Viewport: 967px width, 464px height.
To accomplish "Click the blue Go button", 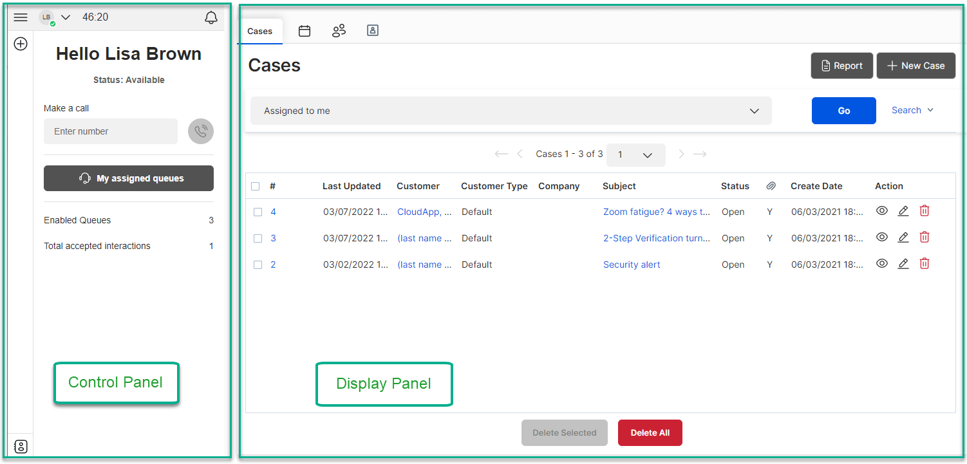I will (844, 111).
